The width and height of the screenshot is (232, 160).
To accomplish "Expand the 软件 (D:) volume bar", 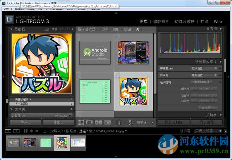I will coord(41,116).
